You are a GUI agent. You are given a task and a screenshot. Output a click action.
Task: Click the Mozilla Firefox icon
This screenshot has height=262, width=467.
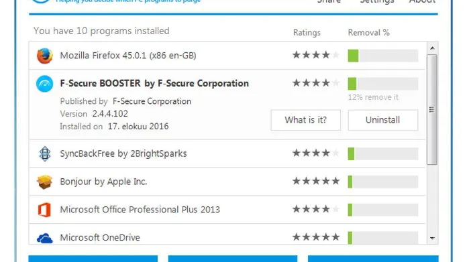point(45,56)
